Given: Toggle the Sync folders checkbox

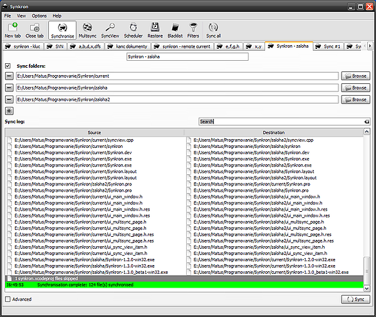Looking at the screenshot, I should click(x=8, y=66).
